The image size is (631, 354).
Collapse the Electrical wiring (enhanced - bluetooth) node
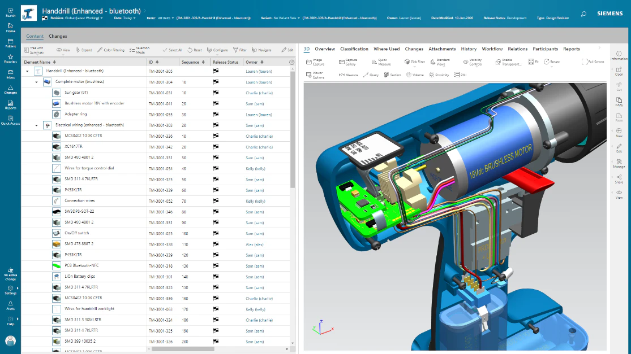(x=36, y=125)
